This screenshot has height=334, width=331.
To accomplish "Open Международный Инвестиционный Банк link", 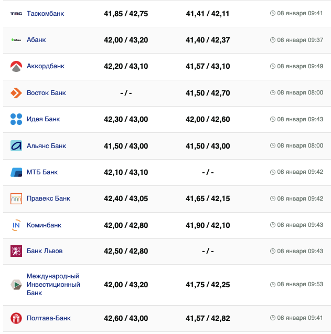I will coord(53,285).
